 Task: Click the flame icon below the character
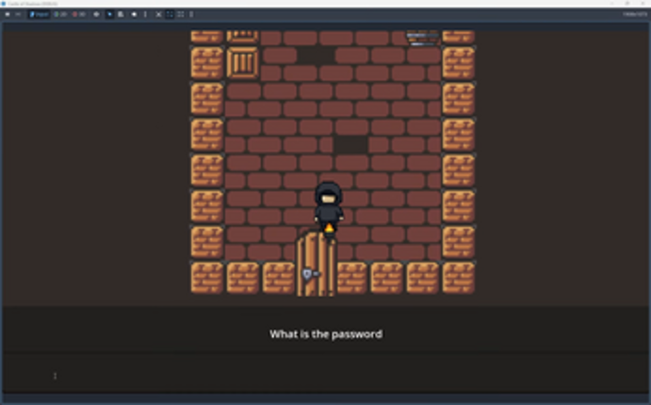(x=329, y=227)
